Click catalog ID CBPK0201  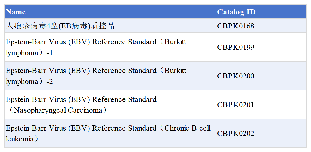pos(235,105)
